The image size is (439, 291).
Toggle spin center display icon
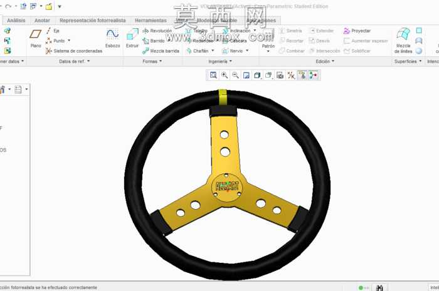[314, 75]
